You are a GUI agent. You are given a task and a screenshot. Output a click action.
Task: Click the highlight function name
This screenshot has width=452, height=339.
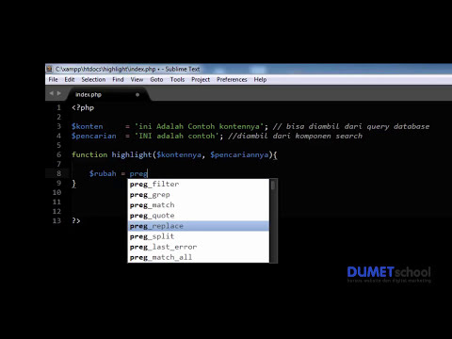click(132, 154)
